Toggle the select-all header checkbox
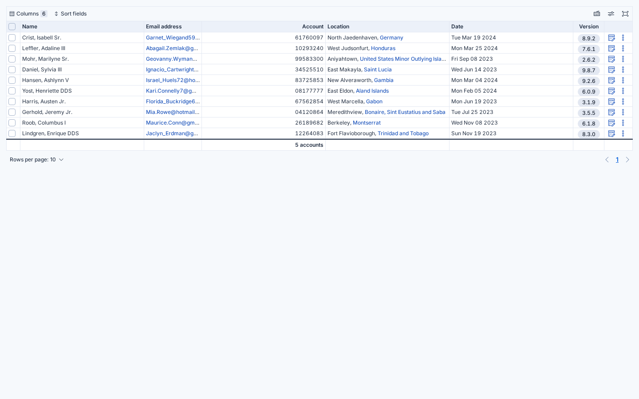This screenshot has width=639, height=399. [12, 27]
